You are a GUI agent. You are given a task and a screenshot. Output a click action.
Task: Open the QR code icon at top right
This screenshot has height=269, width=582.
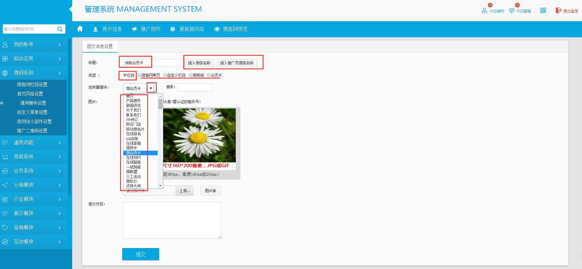click(x=543, y=11)
